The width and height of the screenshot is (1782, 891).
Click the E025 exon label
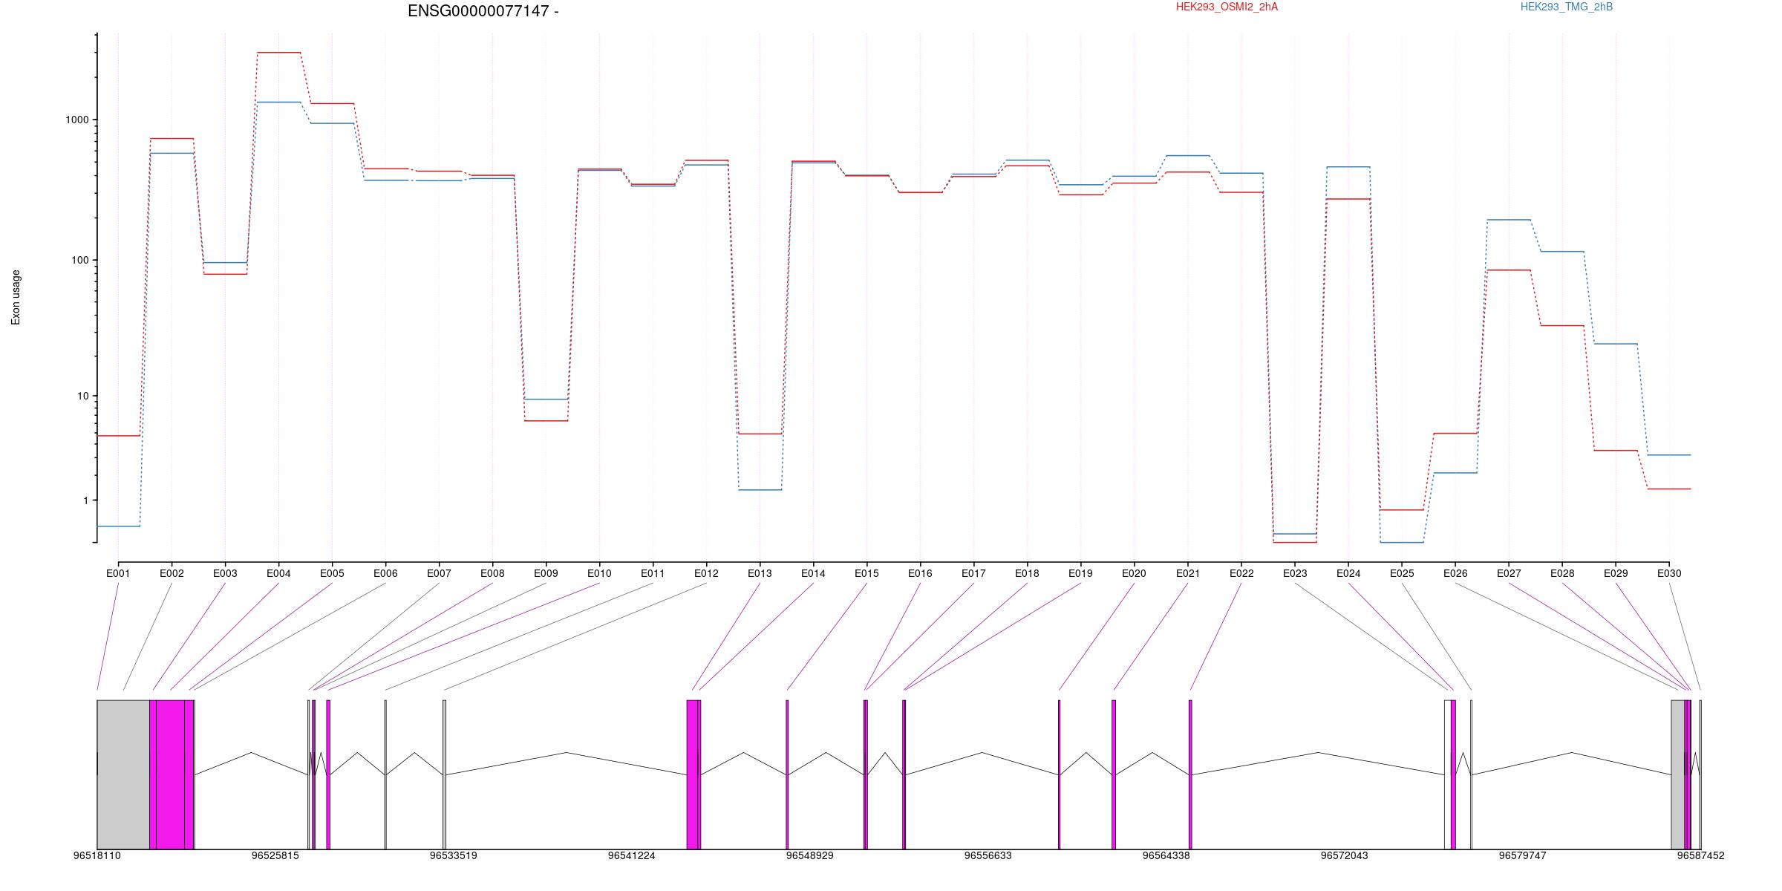click(x=1402, y=573)
